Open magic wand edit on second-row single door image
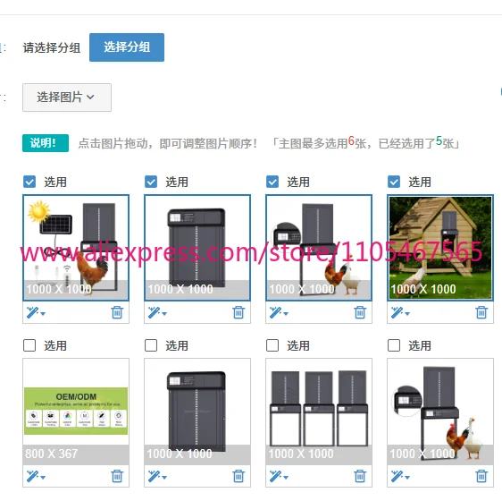502x501 pixels. click(x=157, y=476)
